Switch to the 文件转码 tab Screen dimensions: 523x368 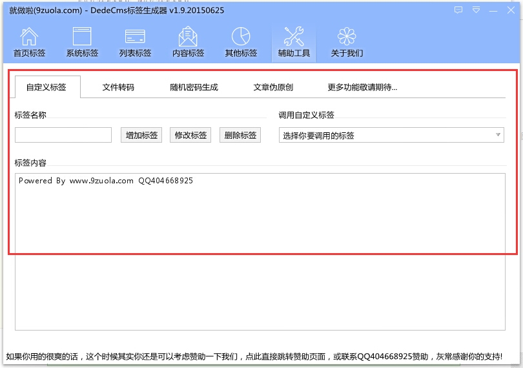(118, 87)
